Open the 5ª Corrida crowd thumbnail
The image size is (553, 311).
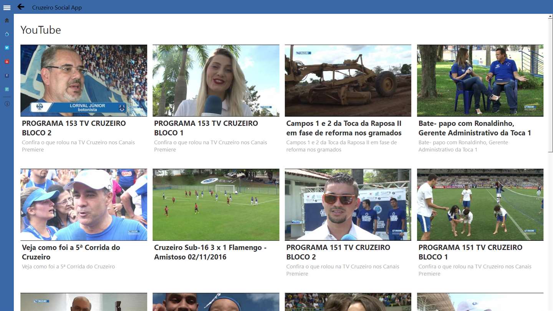click(84, 205)
